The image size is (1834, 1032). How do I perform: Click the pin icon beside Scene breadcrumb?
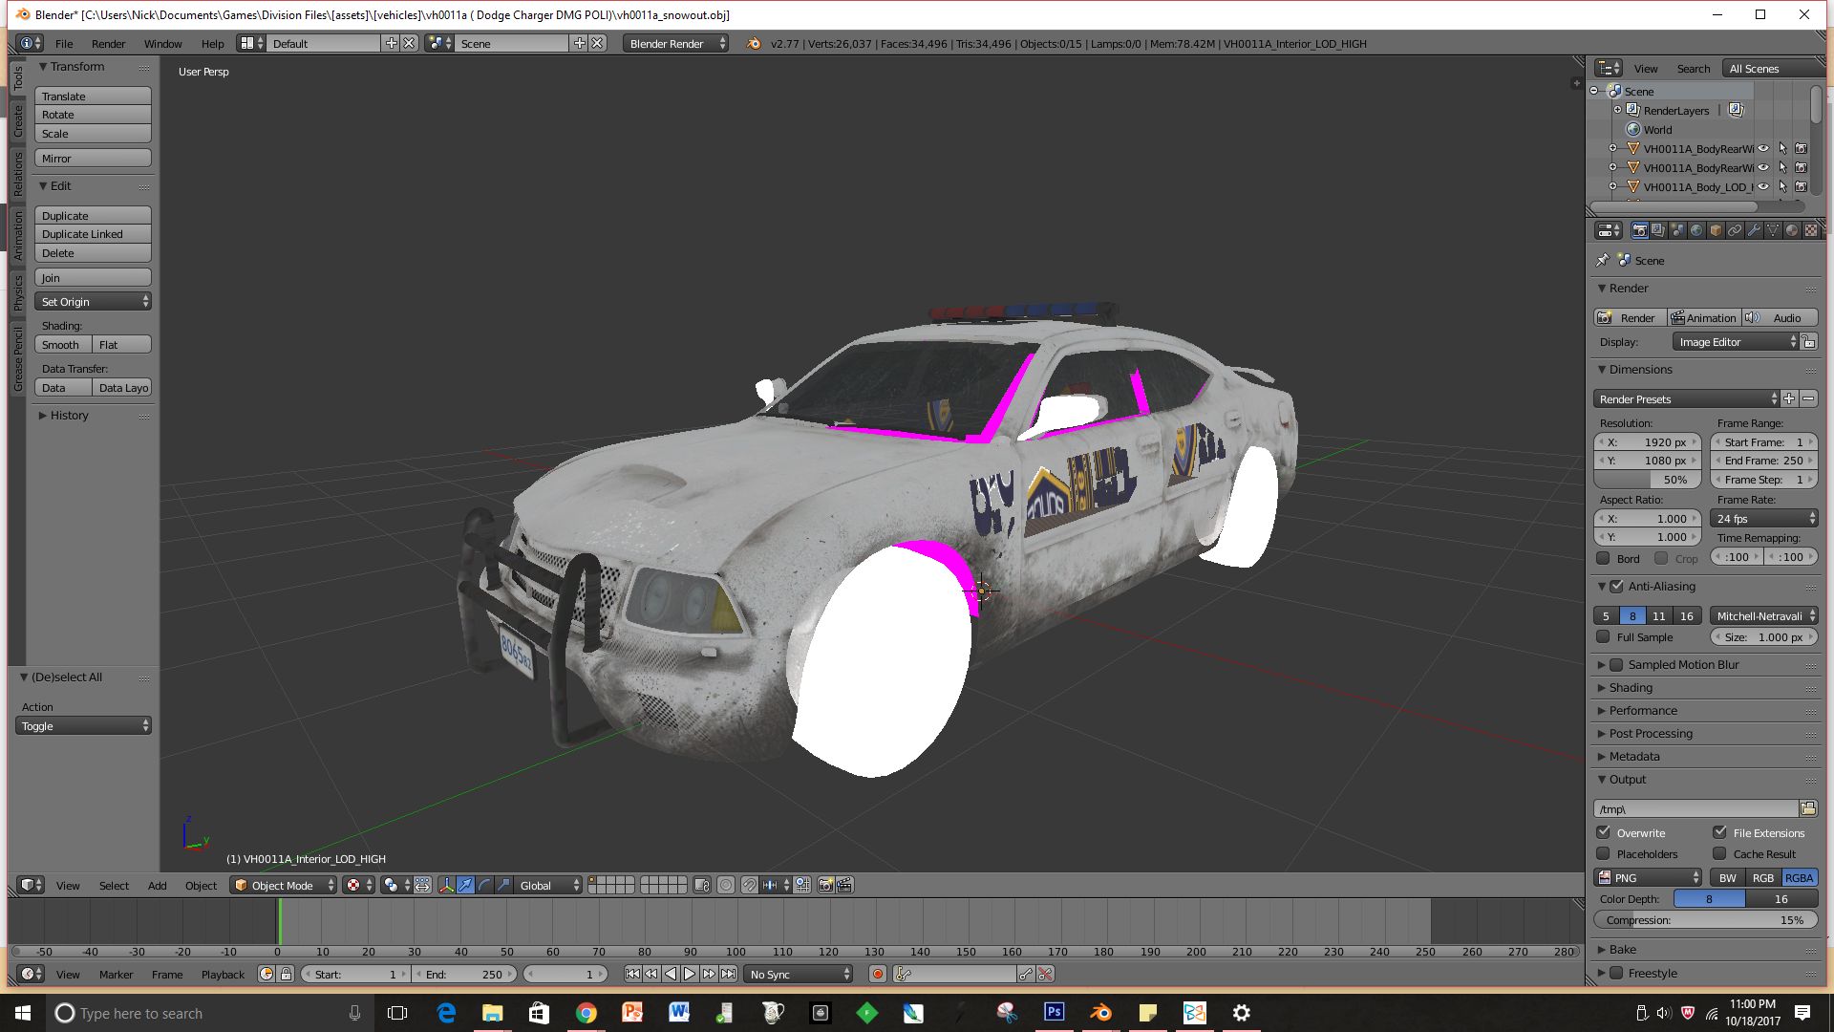[x=1603, y=260]
